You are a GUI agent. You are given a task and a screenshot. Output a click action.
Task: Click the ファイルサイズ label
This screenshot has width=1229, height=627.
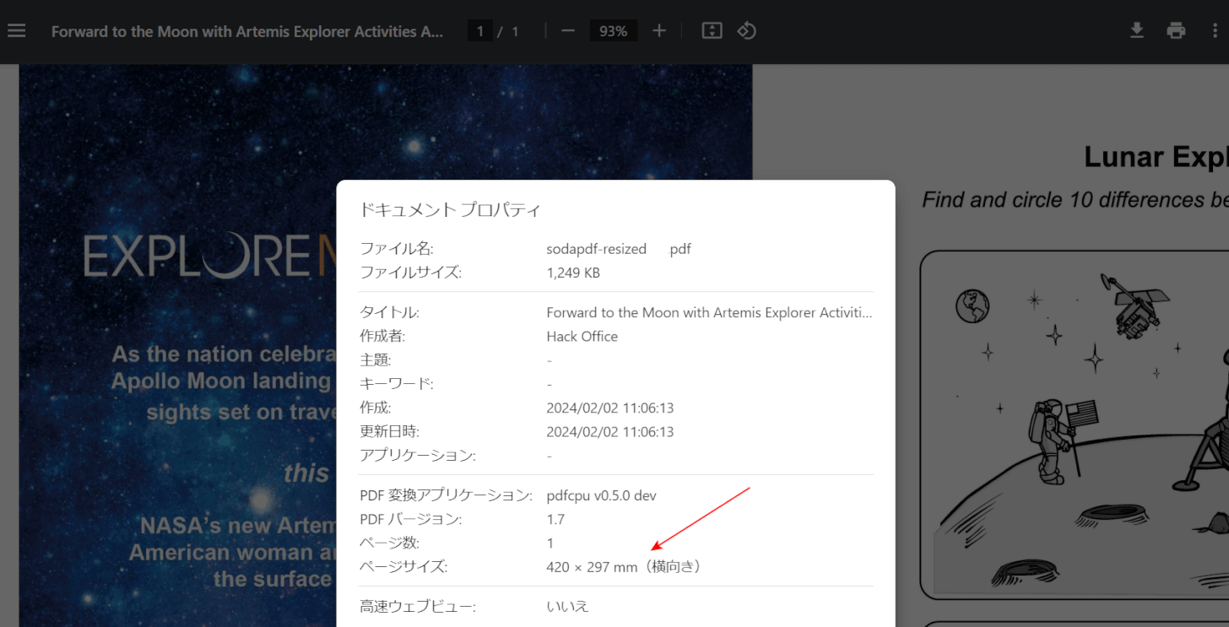tap(410, 273)
